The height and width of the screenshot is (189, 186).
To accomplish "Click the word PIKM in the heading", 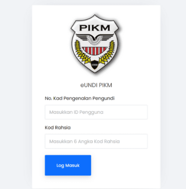I will 105,85.
